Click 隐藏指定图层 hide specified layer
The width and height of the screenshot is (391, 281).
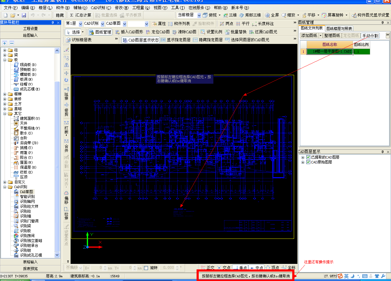(208, 40)
